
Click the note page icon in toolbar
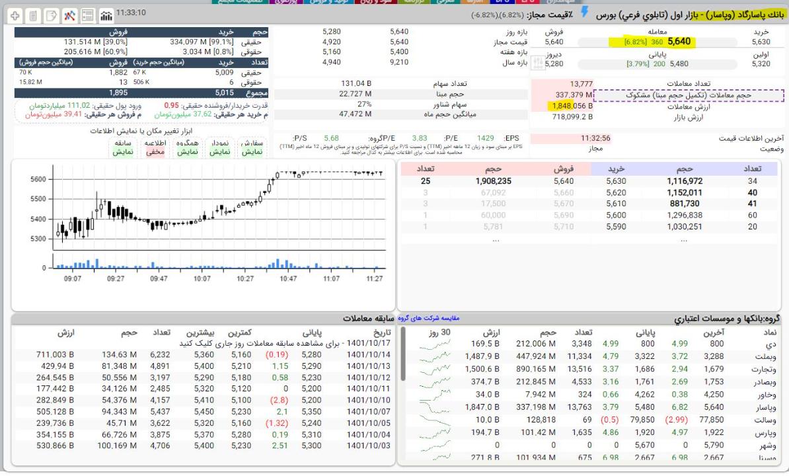(50, 15)
